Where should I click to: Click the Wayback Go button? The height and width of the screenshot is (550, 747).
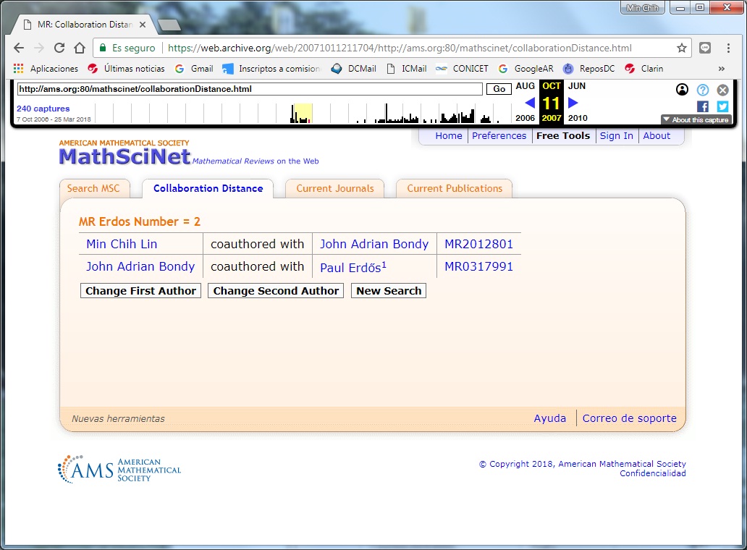[499, 89]
